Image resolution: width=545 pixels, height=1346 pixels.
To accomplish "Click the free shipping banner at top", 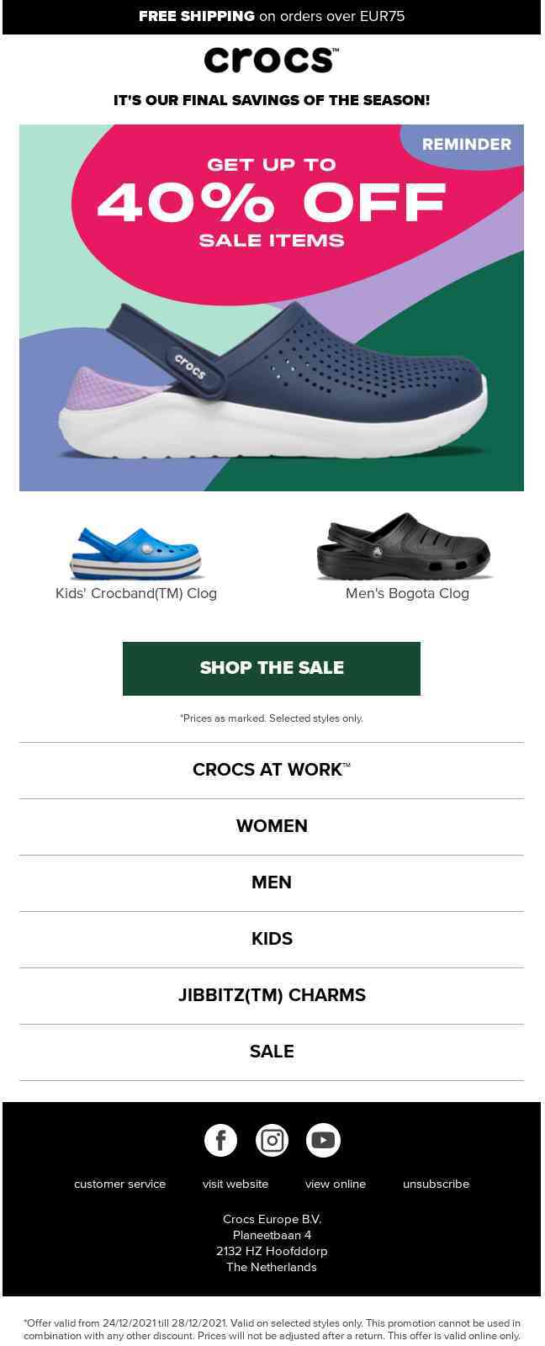I will coord(272,17).
